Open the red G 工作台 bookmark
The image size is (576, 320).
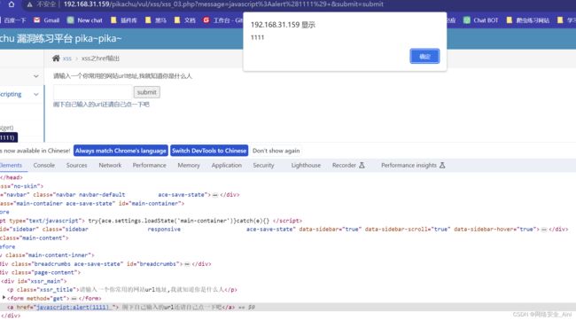click(222, 20)
